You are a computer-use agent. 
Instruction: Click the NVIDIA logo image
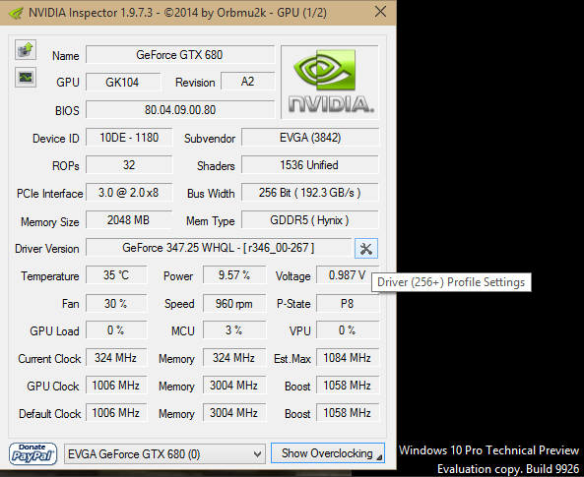pos(330,83)
